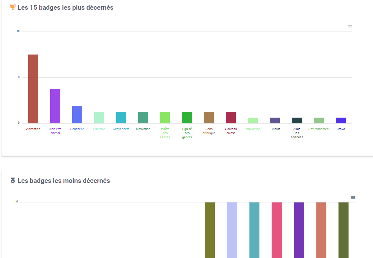Open the least awarded badges chart menu
The height and width of the screenshot is (258, 373).
pyautogui.click(x=353, y=198)
